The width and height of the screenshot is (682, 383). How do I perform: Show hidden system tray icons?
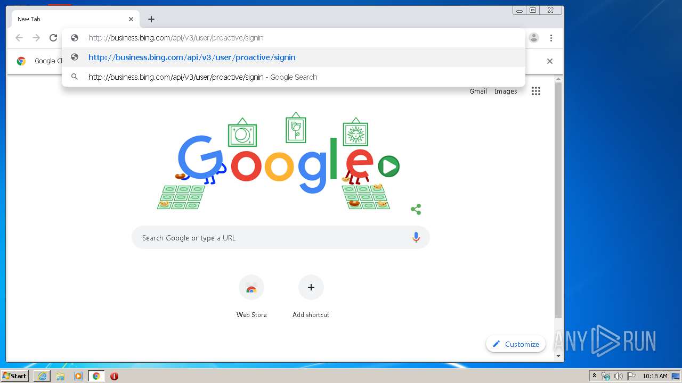pyautogui.click(x=594, y=376)
